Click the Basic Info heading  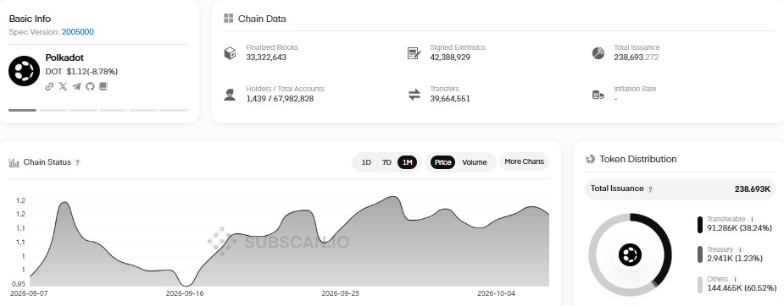(30, 19)
